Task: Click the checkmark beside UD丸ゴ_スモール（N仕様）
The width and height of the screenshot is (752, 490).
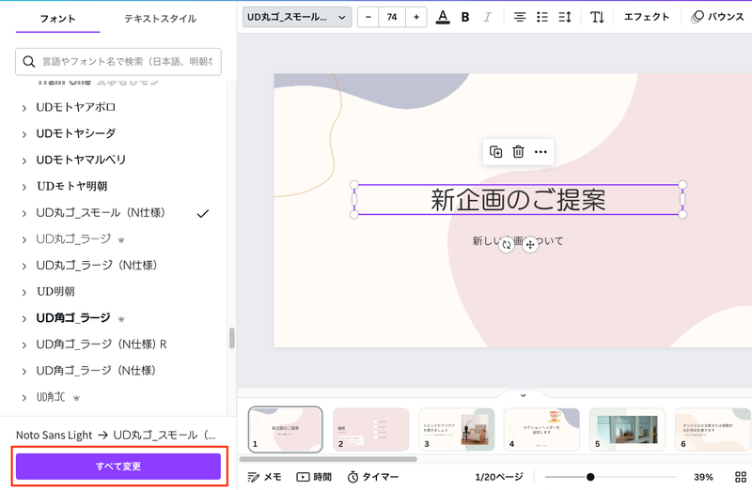Action: pos(203,214)
